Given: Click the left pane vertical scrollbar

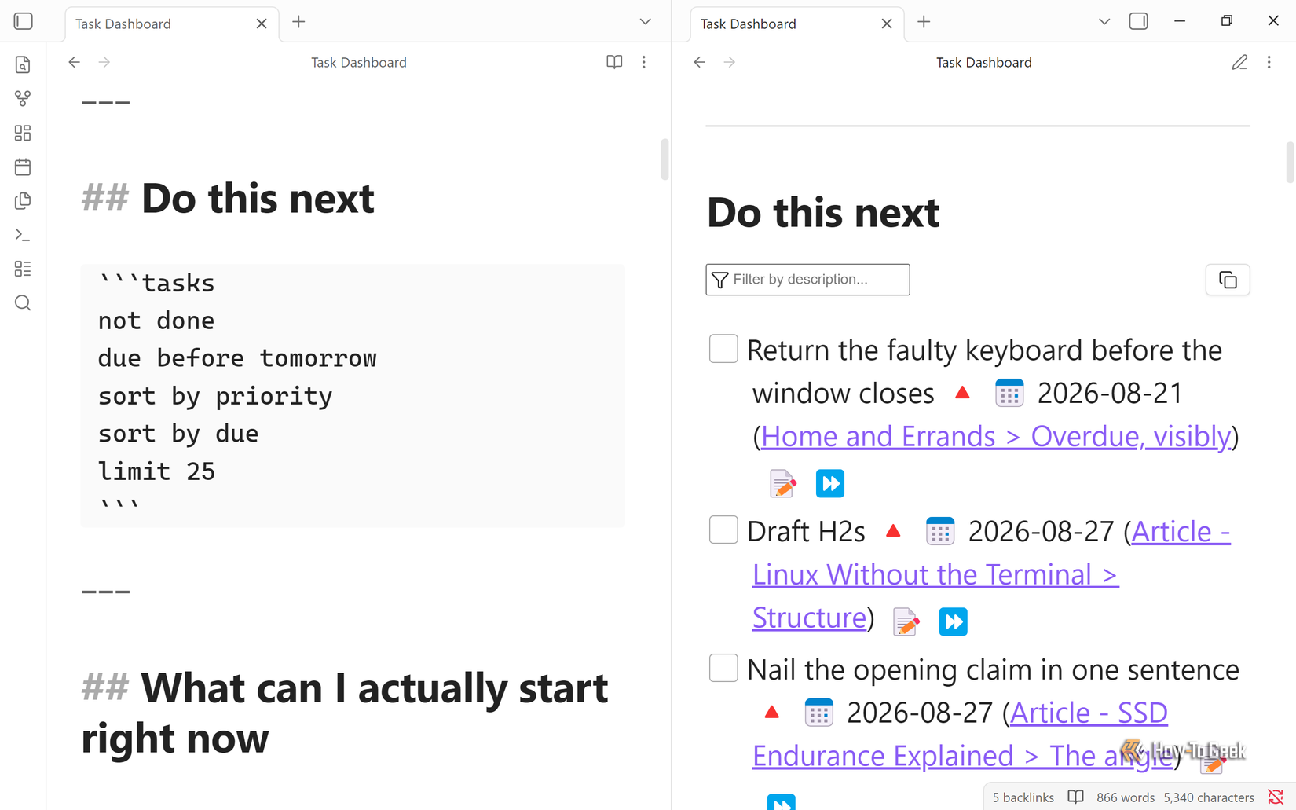Looking at the screenshot, I should point(665,159).
